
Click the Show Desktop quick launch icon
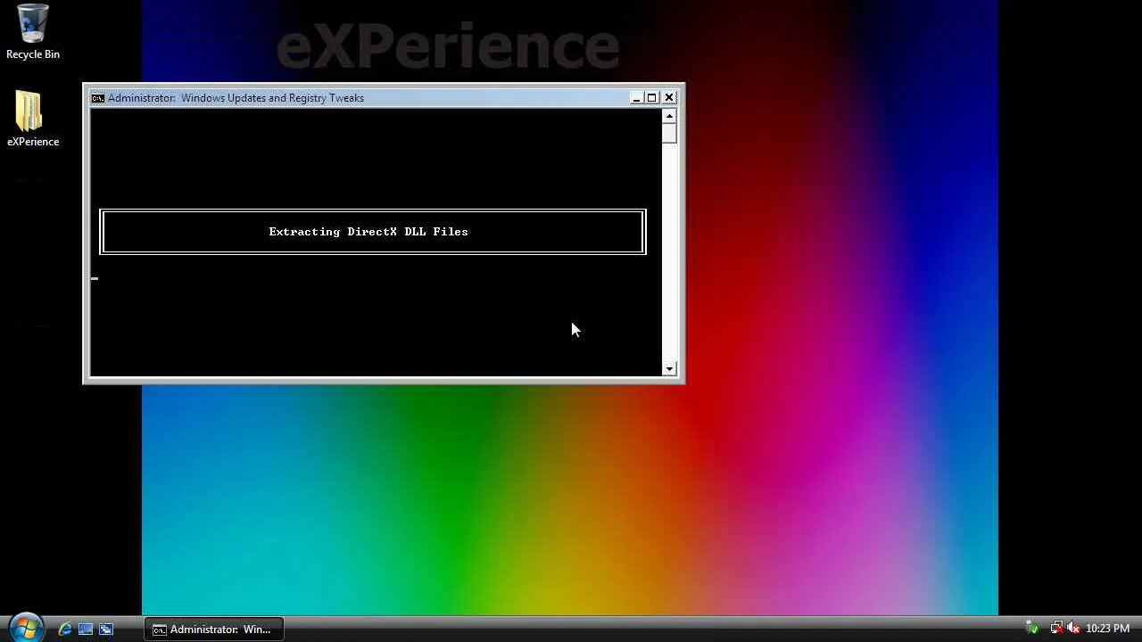click(x=86, y=630)
